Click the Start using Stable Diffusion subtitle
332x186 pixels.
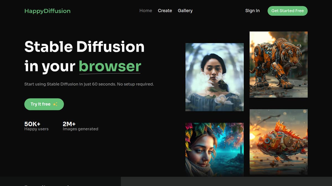89,84
